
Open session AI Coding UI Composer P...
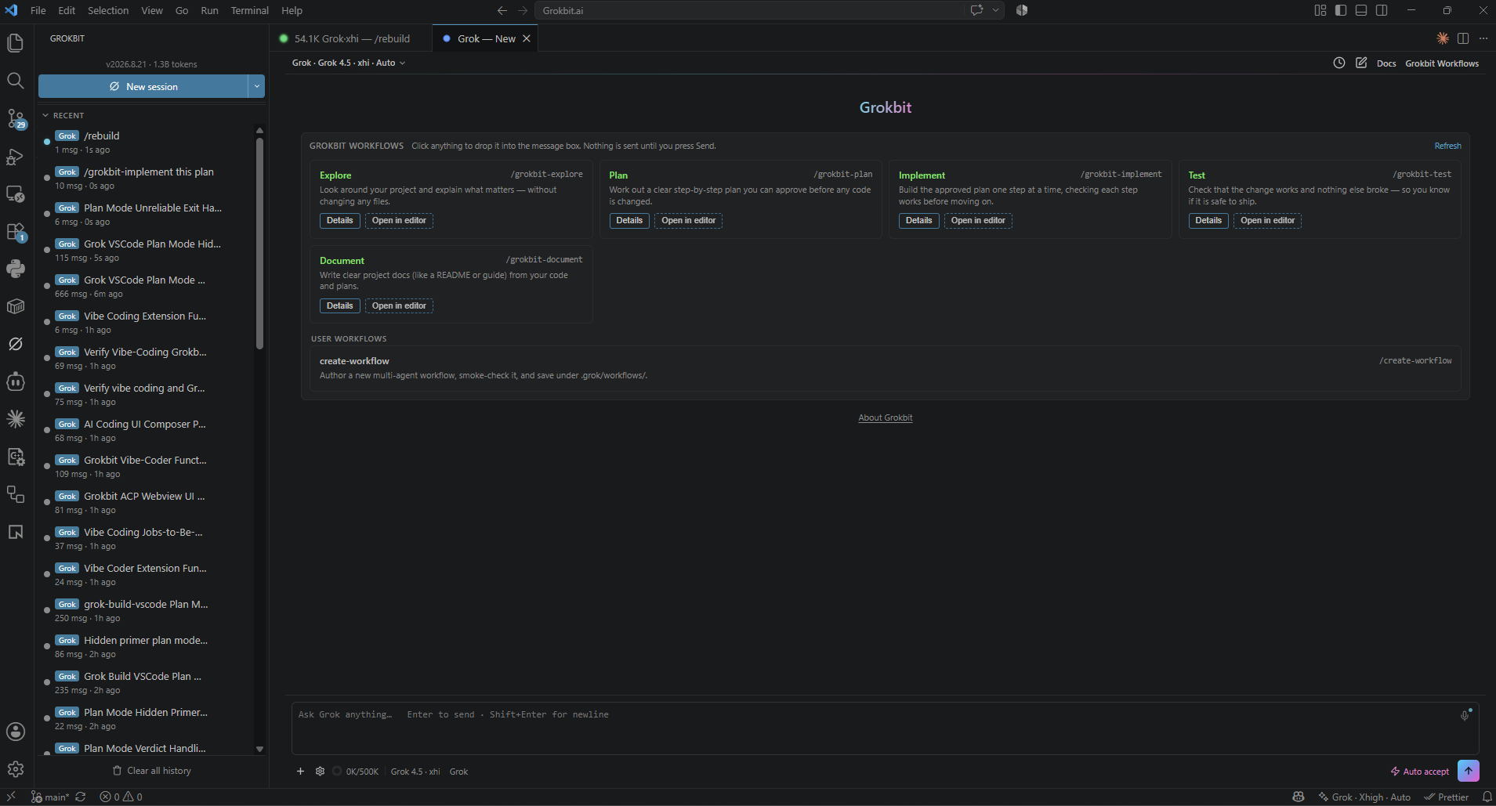[145, 431]
